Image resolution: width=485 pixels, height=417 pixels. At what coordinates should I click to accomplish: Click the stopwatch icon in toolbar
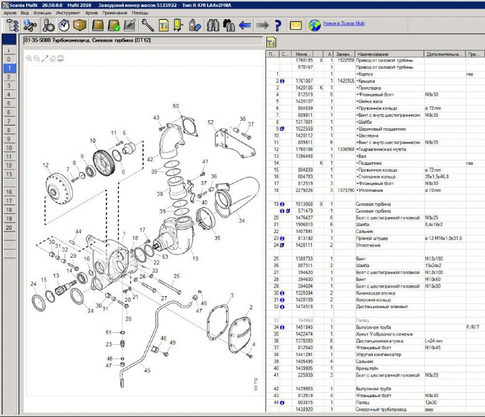(x=64, y=26)
